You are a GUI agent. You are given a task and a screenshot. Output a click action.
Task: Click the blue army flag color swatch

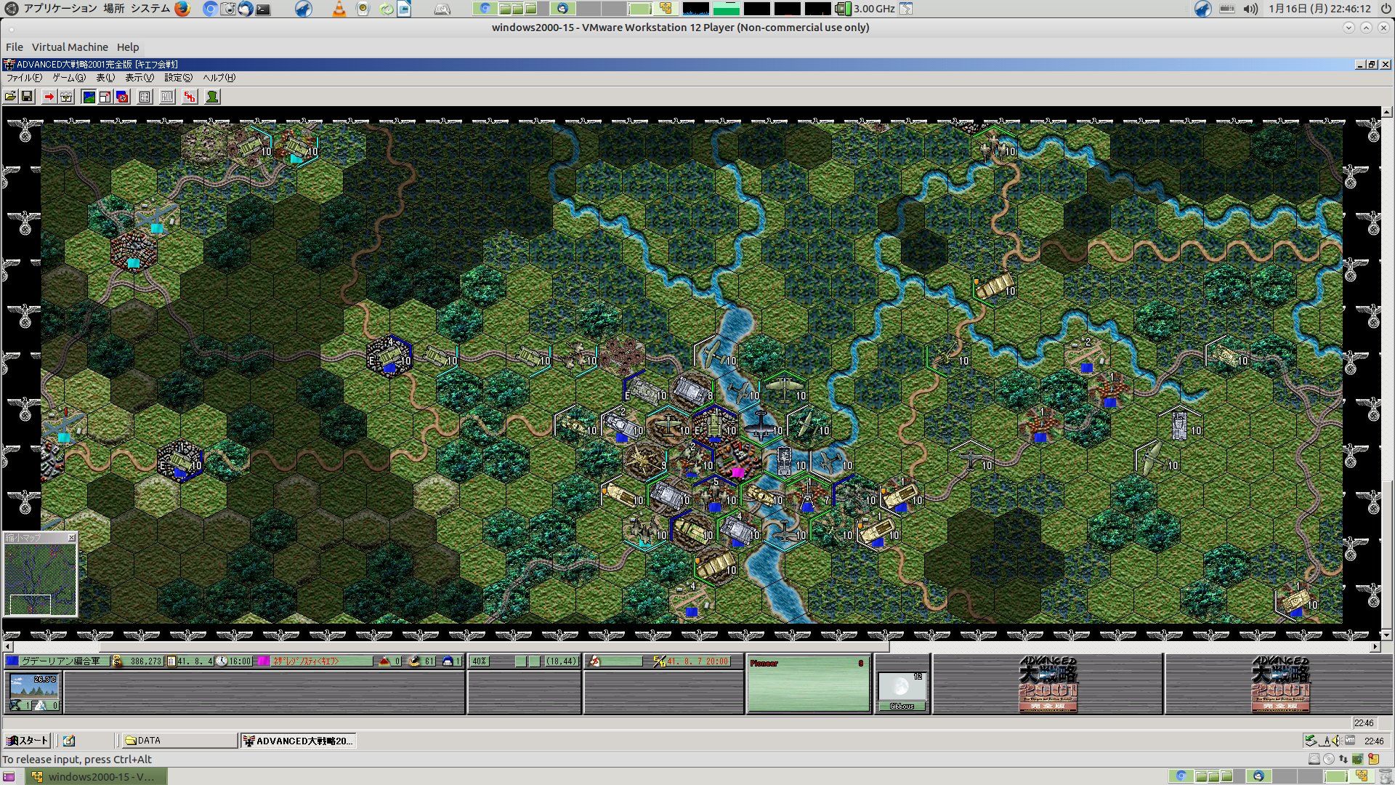tap(12, 661)
